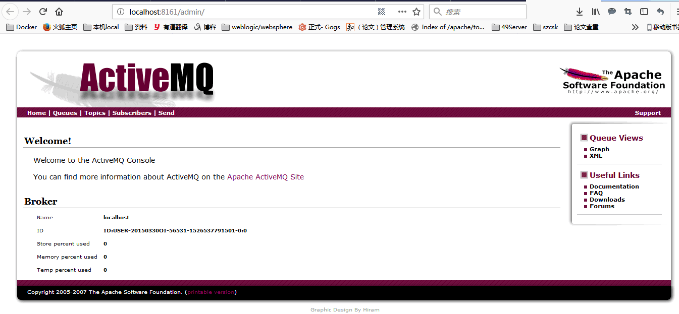Image resolution: width=679 pixels, height=314 pixels.
Task: Click the Apache Software Foundation logo
Action: (613, 81)
